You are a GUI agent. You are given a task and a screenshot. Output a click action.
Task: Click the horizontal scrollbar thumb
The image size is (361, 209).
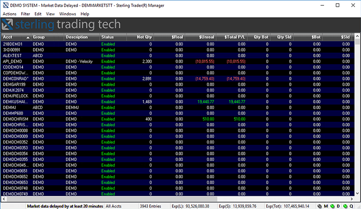[x=111, y=199]
